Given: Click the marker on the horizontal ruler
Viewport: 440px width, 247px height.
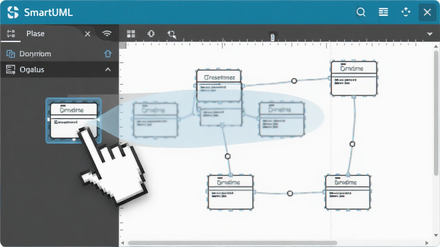Looking at the screenshot, I should 272,37.
